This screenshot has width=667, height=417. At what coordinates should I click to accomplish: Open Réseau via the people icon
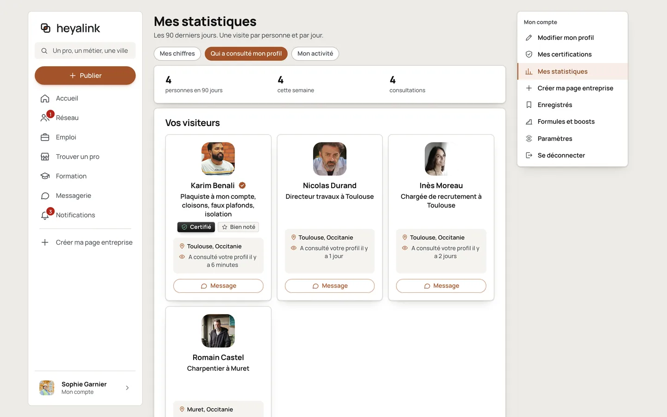[x=45, y=118]
